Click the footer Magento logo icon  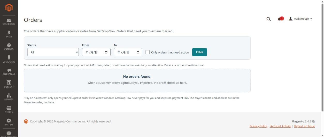click(26, 121)
